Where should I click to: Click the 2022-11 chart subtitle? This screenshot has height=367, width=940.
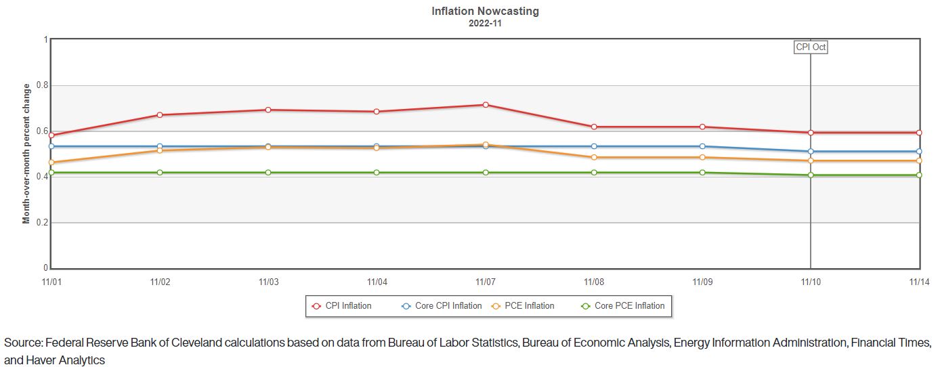click(x=486, y=23)
